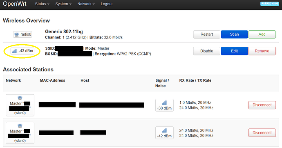Disable the Master mode wireless network
Image resolution: width=282 pixels, height=148 pixels.
(x=207, y=51)
